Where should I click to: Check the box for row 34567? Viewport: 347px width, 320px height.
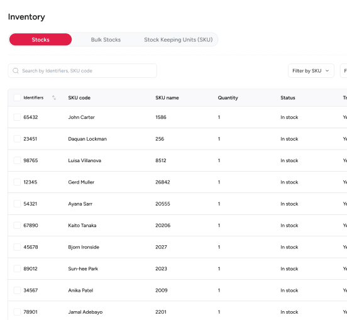(17, 290)
